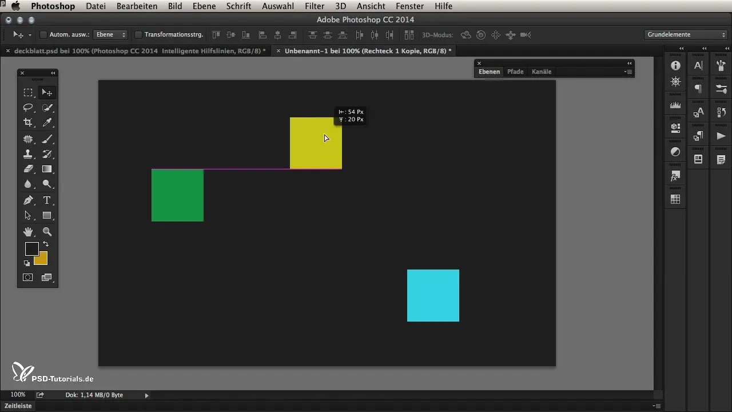732x412 pixels.
Task: Select the Type tool
Action: [x=47, y=200]
